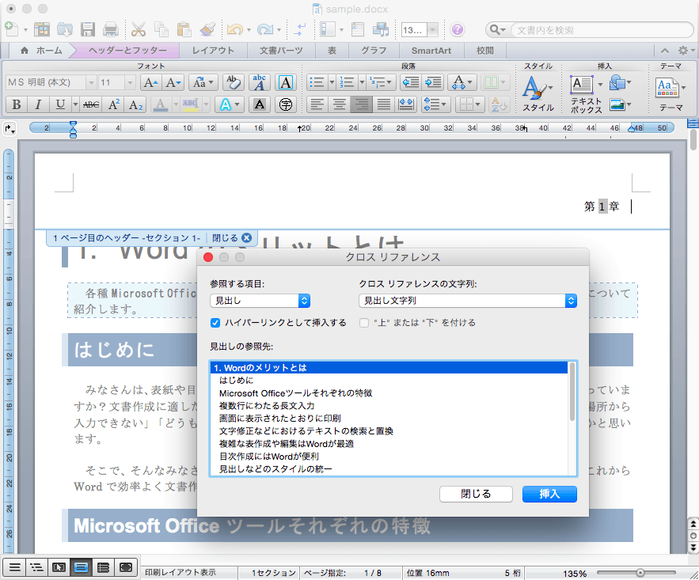Click the Cut scissors icon

pyautogui.click(x=139, y=30)
